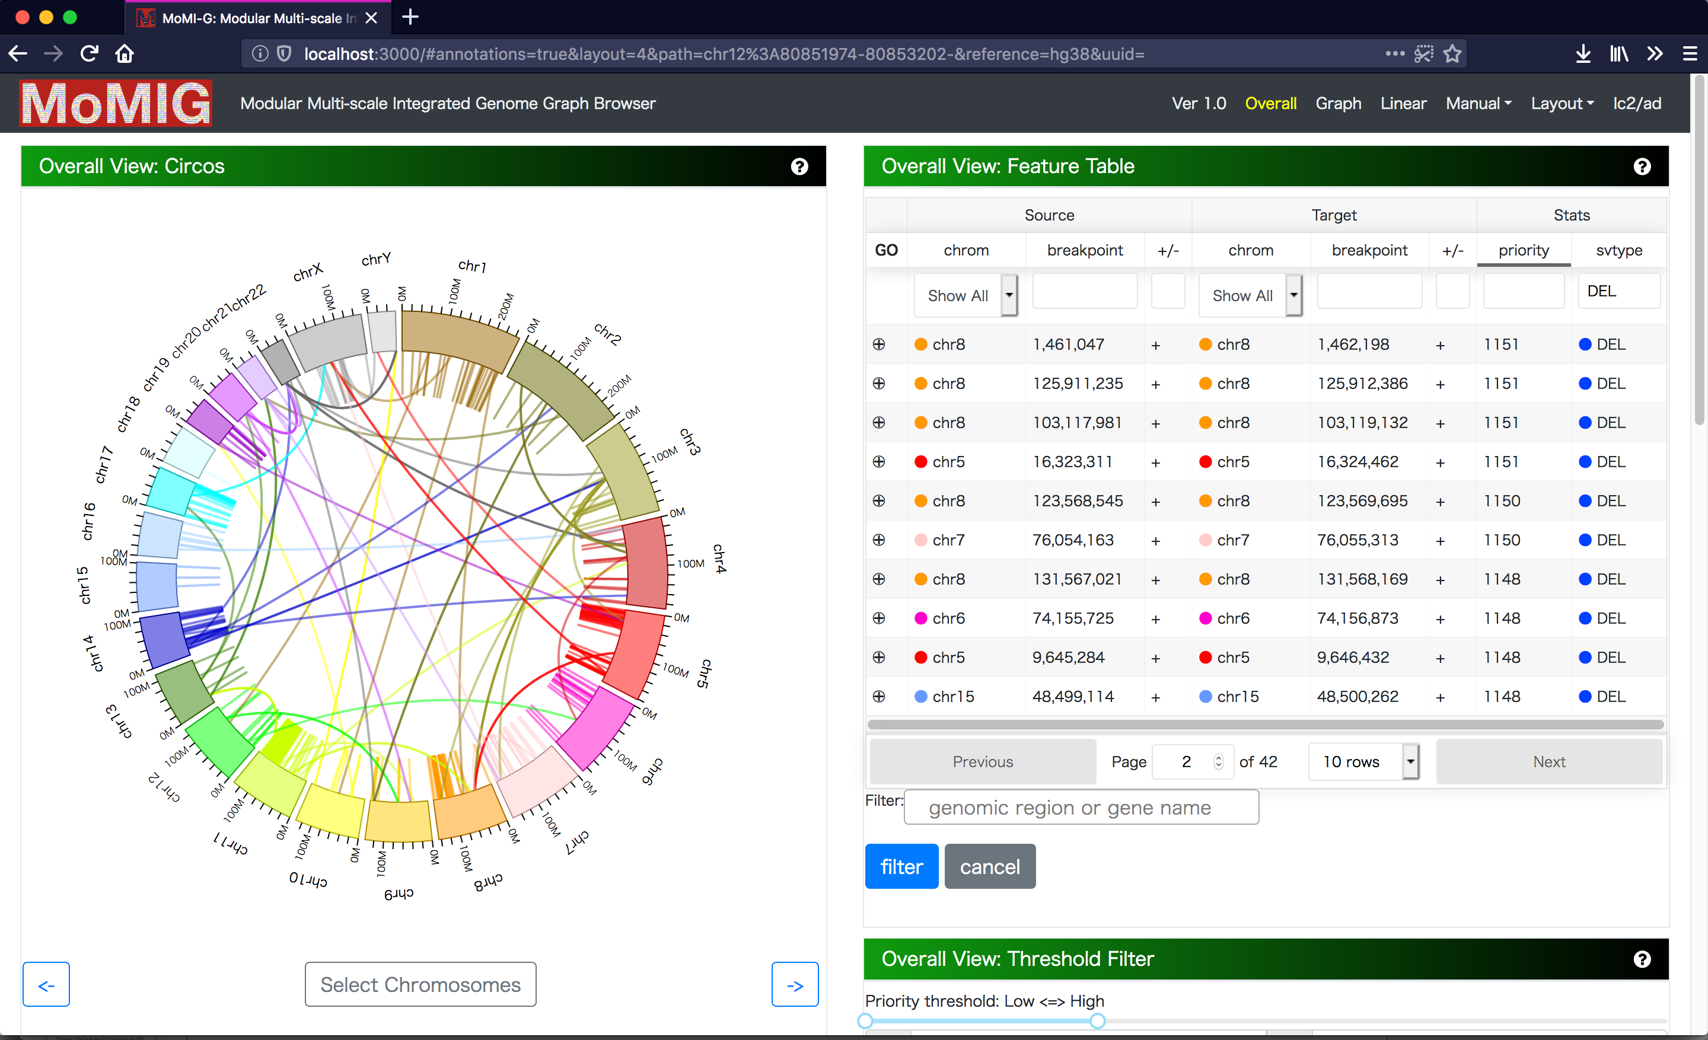This screenshot has width=1708, height=1040.
Task: Bookmark the page with the star icon
Action: point(1452,53)
